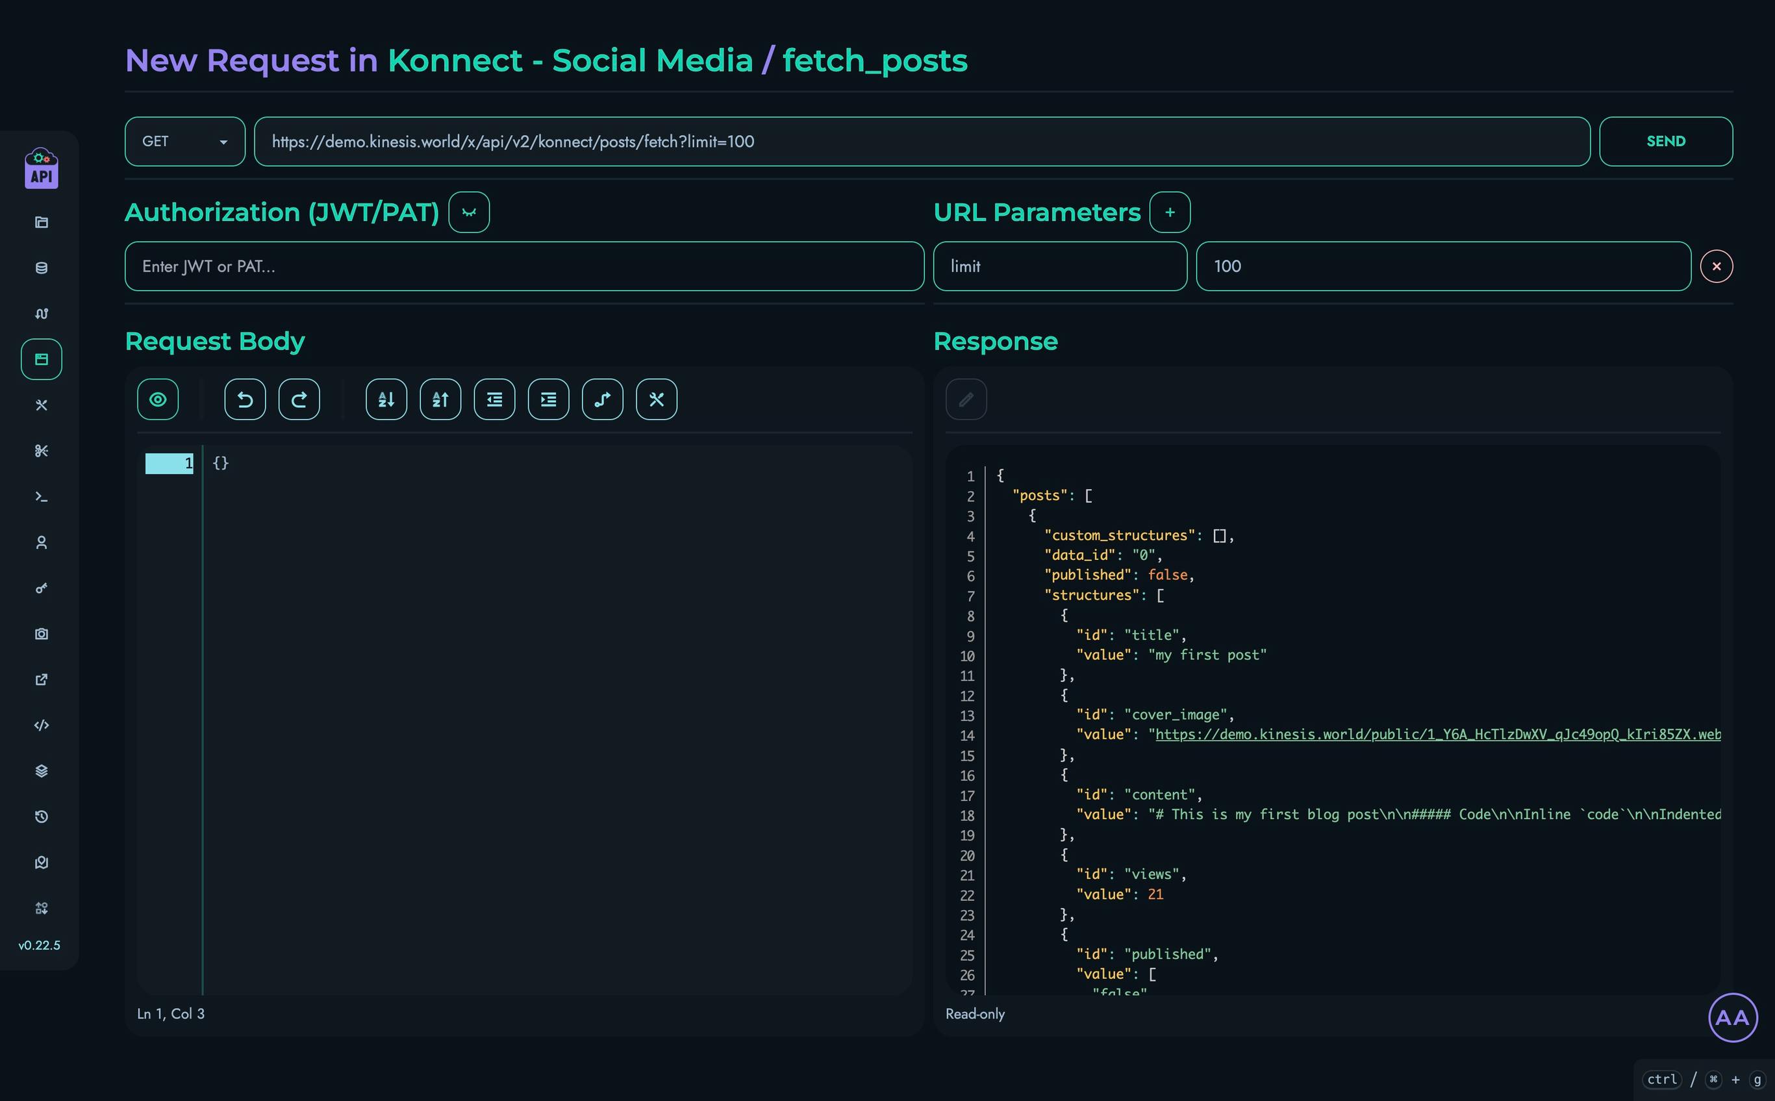Click the empty braces in Request Body editor

pyautogui.click(x=221, y=462)
